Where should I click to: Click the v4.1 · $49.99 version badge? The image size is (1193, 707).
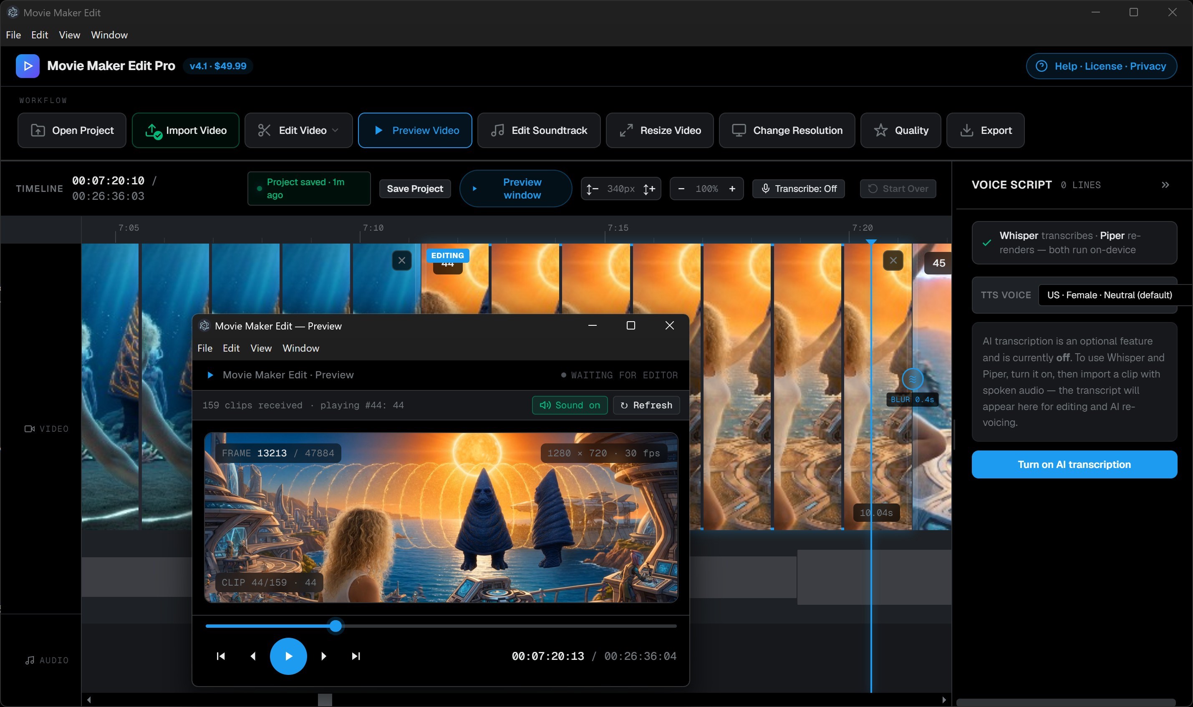tap(218, 66)
